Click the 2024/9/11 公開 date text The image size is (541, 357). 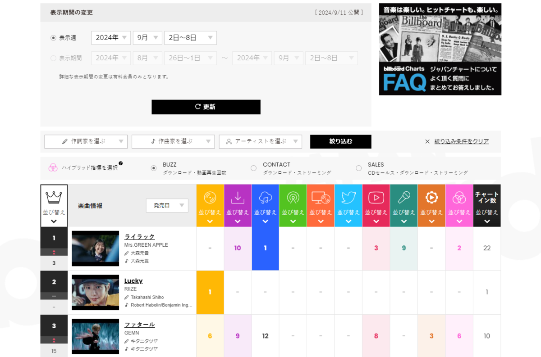tap(339, 13)
